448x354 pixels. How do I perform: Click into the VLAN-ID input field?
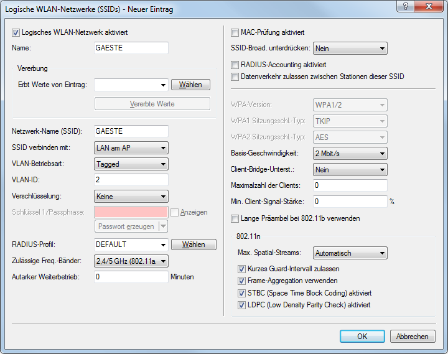(x=131, y=180)
